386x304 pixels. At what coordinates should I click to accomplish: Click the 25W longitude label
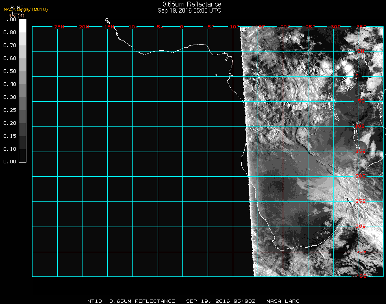[59, 27]
